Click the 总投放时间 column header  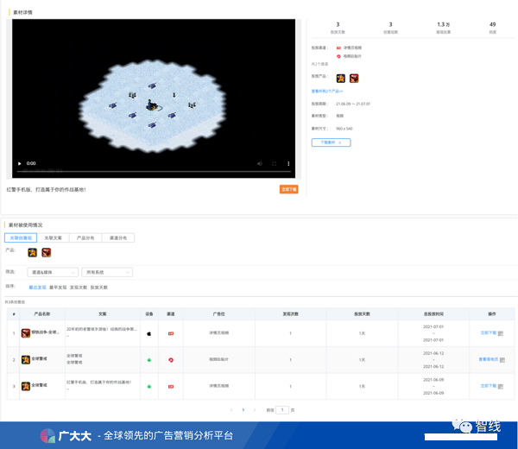pos(433,314)
